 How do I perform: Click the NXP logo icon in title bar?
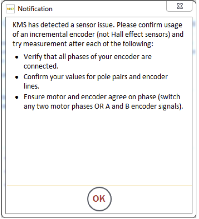pyautogui.click(x=11, y=9)
